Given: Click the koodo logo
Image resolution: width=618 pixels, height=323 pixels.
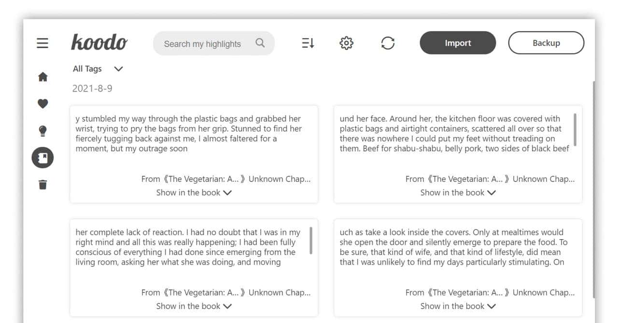Looking at the screenshot, I should click(99, 42).
